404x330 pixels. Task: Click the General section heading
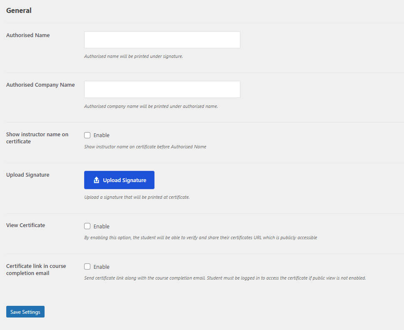click(19, 10)
